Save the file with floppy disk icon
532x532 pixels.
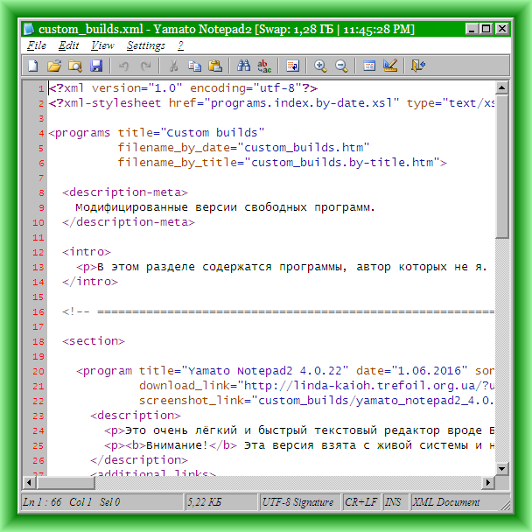coord(96,66)
